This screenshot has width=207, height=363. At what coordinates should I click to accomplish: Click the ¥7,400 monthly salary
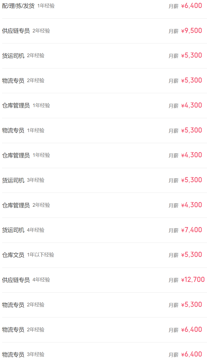(x=192, y=230)
